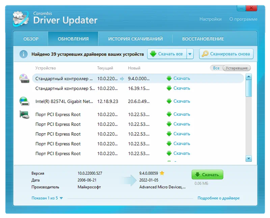Click the Carambis Driver Updater gear logo
This screenshot has width=270, height=218.
click(21, 19)
